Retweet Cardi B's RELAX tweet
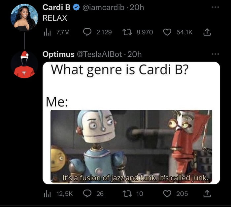The height and width of the screenshot is (207, 231). (x=127, y=32)
